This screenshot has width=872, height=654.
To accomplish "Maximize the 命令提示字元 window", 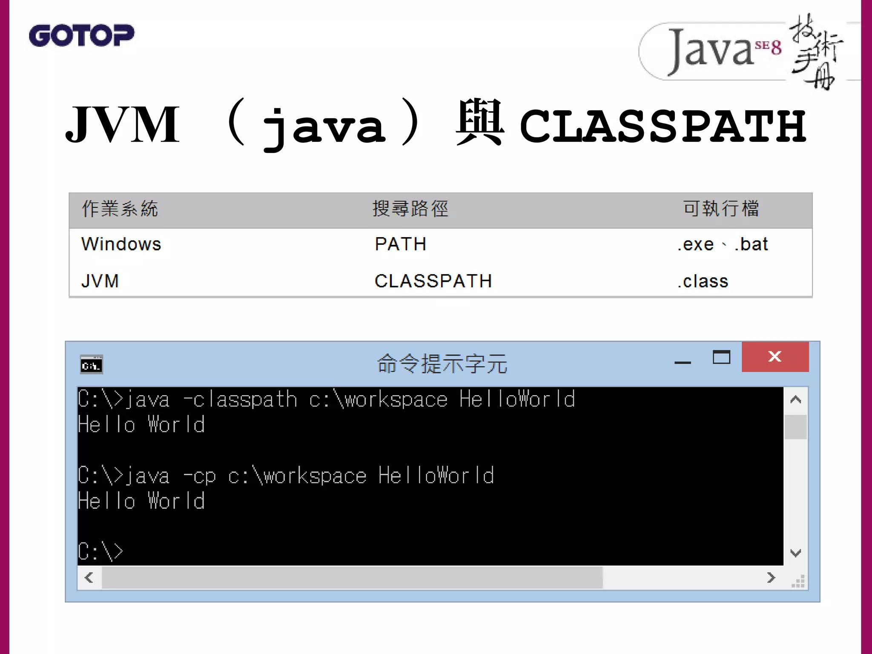I will pos(721,357).
